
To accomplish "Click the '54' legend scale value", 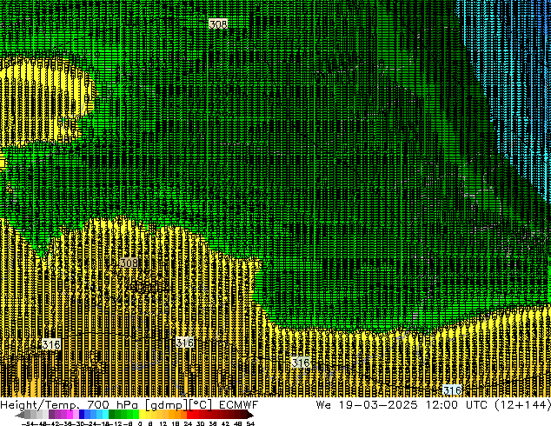I will point(250,423).
